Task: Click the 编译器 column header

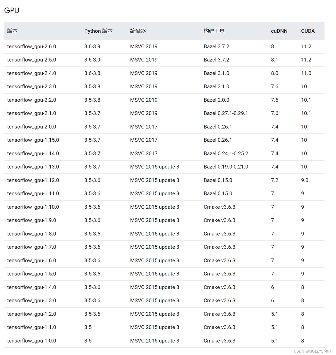Action: [x=138, y=31]
